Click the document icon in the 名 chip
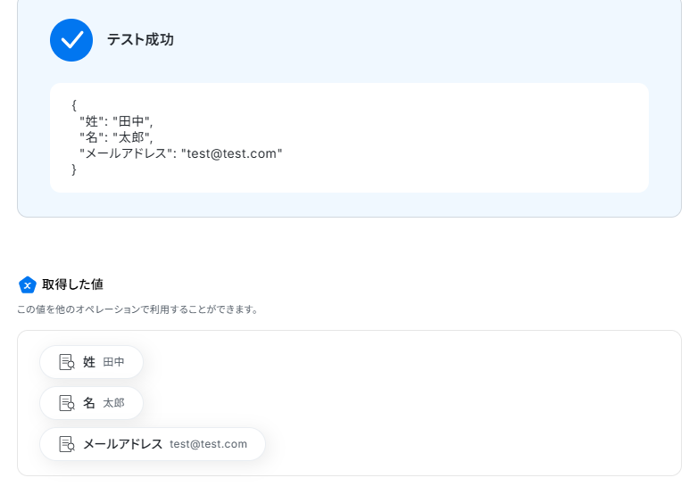689x486 pixels. click(67, 403)
